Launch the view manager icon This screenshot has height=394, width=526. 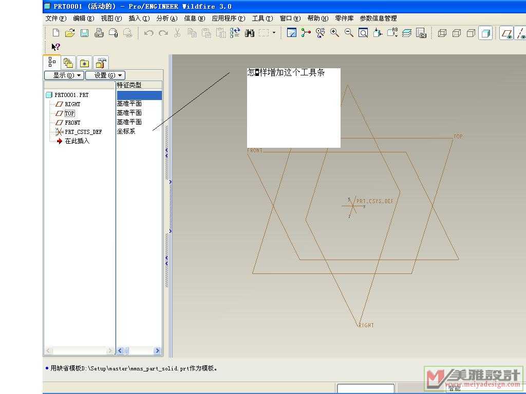(421, 33)
